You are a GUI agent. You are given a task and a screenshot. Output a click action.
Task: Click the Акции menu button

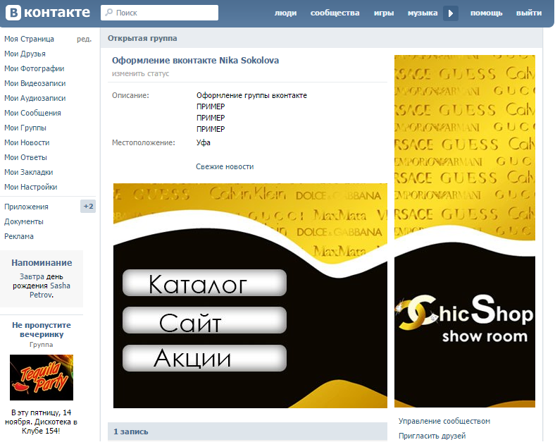pyautogui.click(x=204, y=358)
